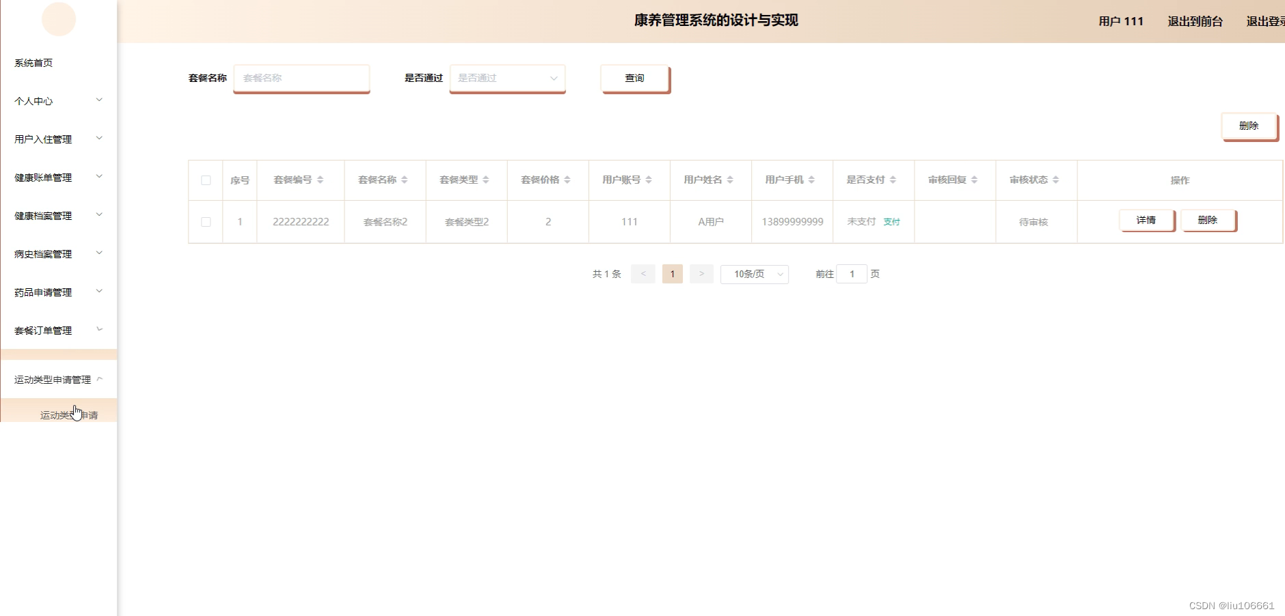Click the user avatar circle in sidebar
Screen dimensions: 1285x616
click(59, 19)
